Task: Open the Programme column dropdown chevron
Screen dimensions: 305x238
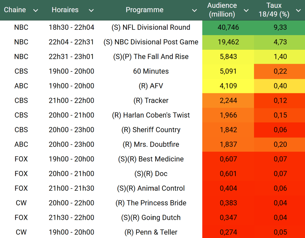Action: [194, 11]
